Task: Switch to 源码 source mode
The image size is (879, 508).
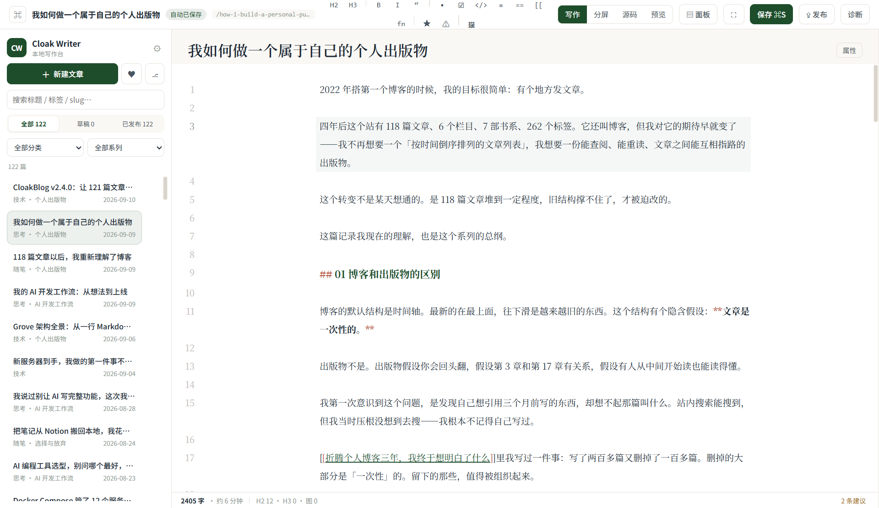Action: coord(629,15)
